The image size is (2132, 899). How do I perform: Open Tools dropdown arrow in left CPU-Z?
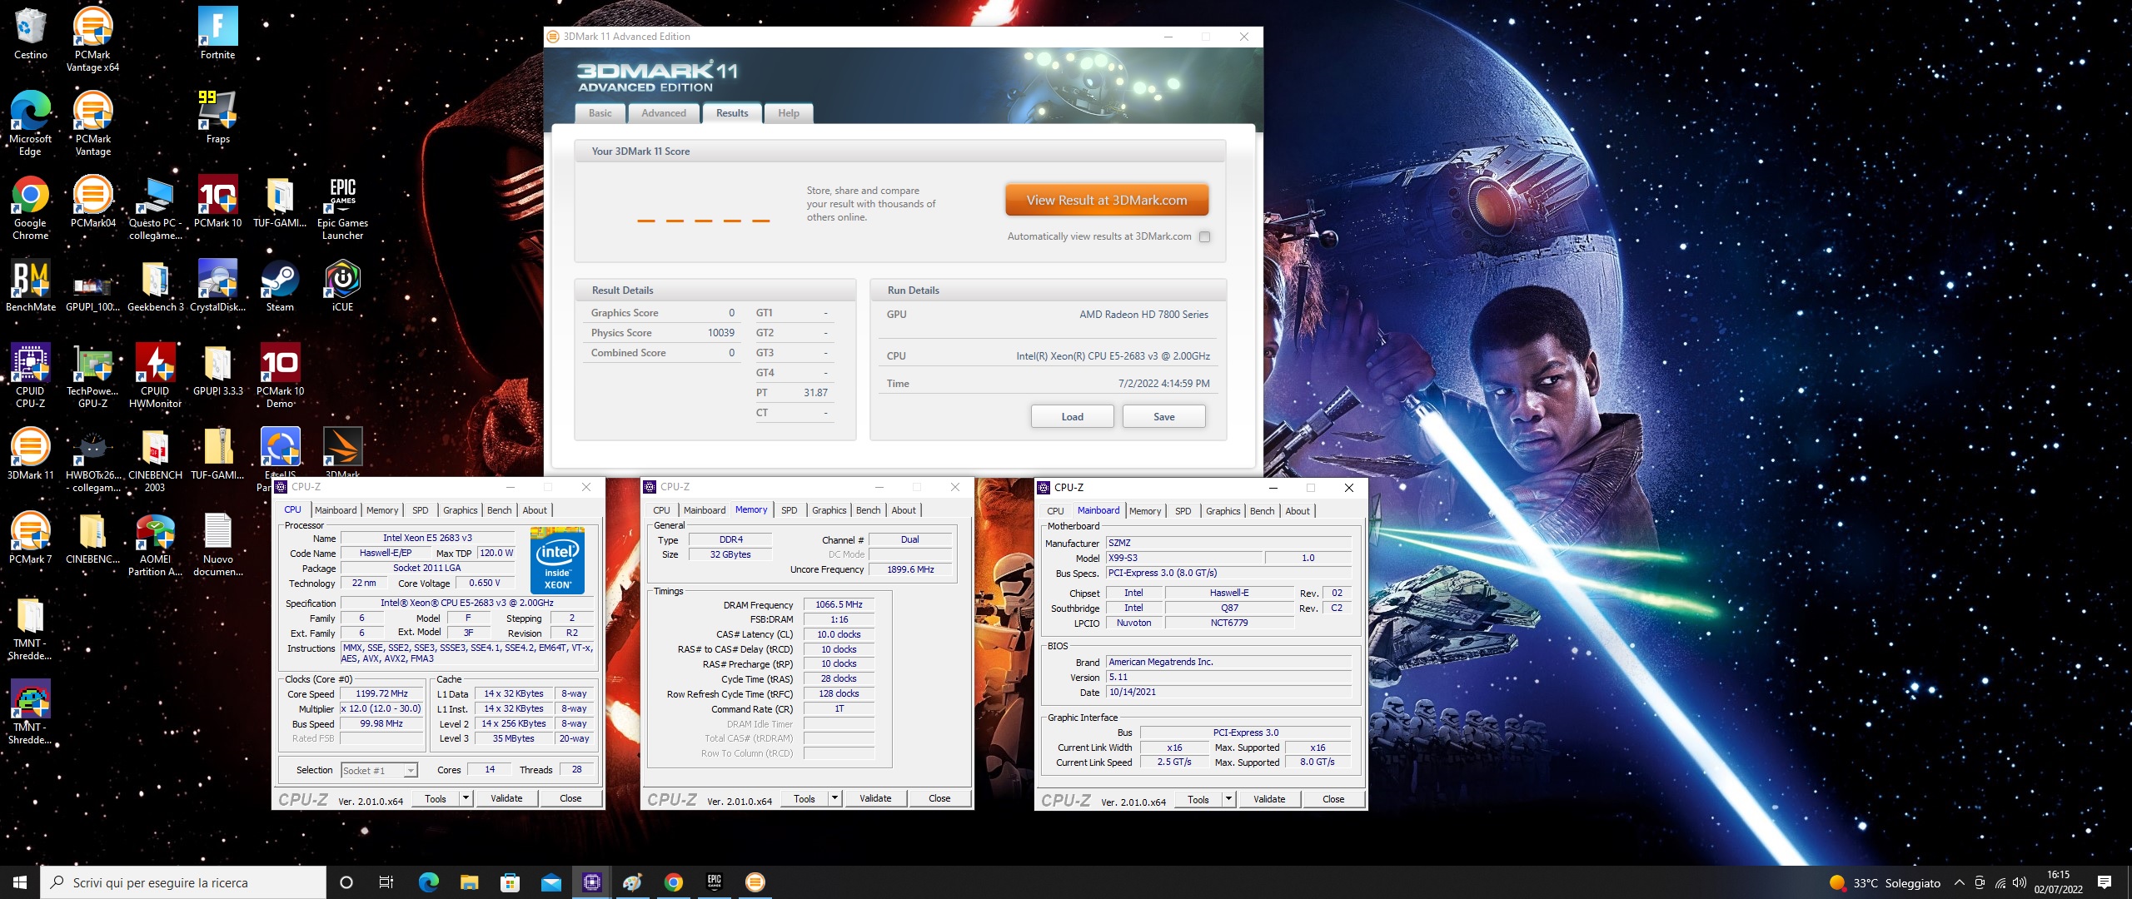pyautogui.click(x=466, y=798)
